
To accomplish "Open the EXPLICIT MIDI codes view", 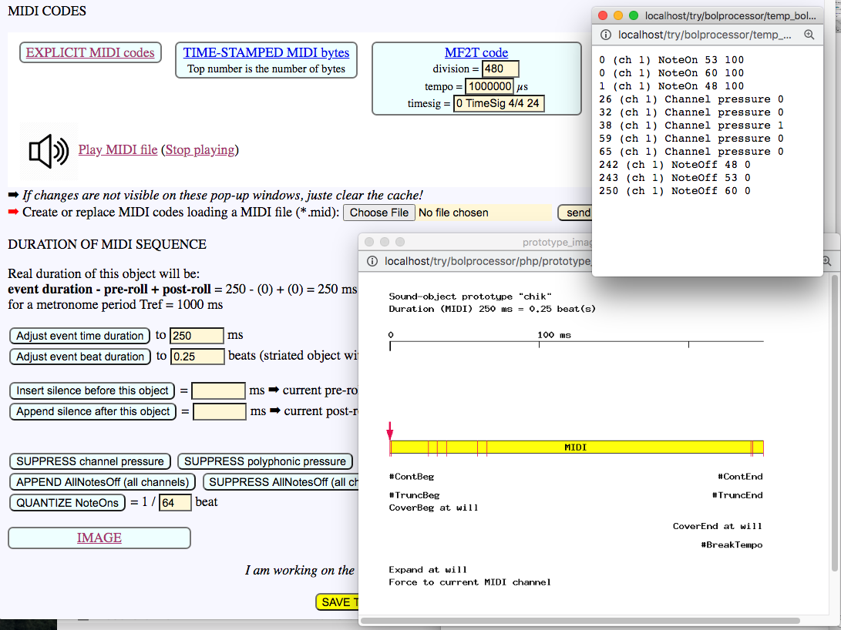I will 89,52.
